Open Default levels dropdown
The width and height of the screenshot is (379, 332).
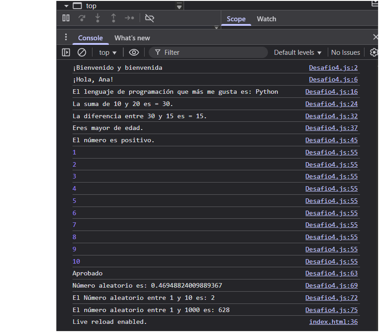pos(297,53)
